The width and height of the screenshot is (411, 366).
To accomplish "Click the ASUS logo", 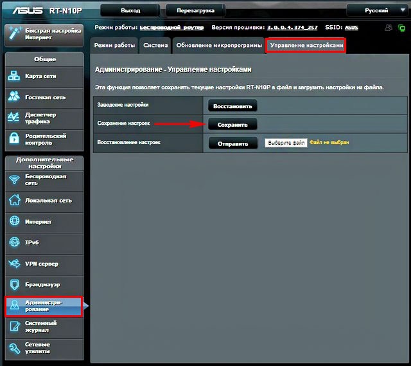I will coord(28,10).
